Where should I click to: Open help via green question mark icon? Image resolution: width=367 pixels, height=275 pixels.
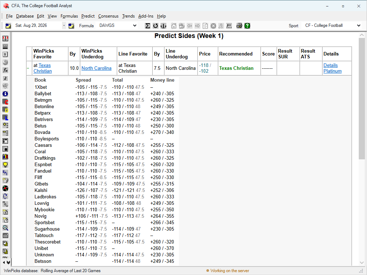coord(247,26)
